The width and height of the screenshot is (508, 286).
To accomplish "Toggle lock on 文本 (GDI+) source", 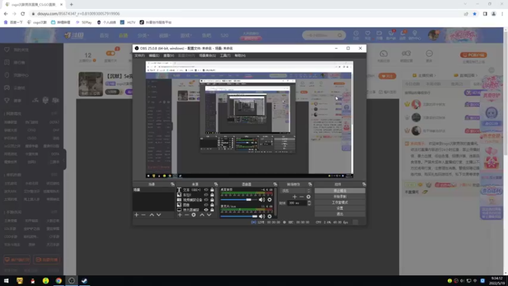I will coord(212,189).
